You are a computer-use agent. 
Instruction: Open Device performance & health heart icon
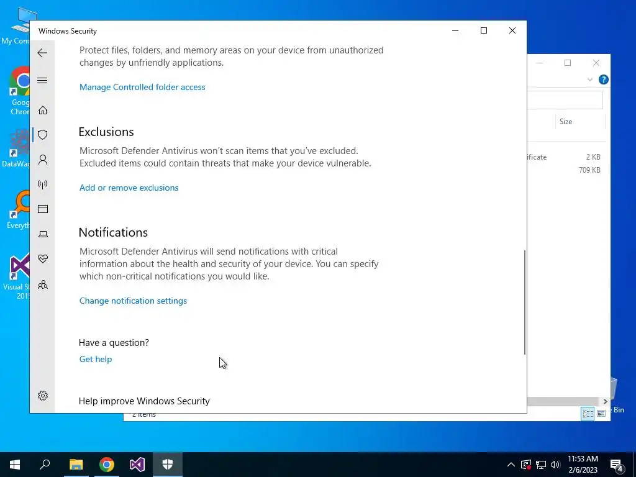[x=43, y=259]
